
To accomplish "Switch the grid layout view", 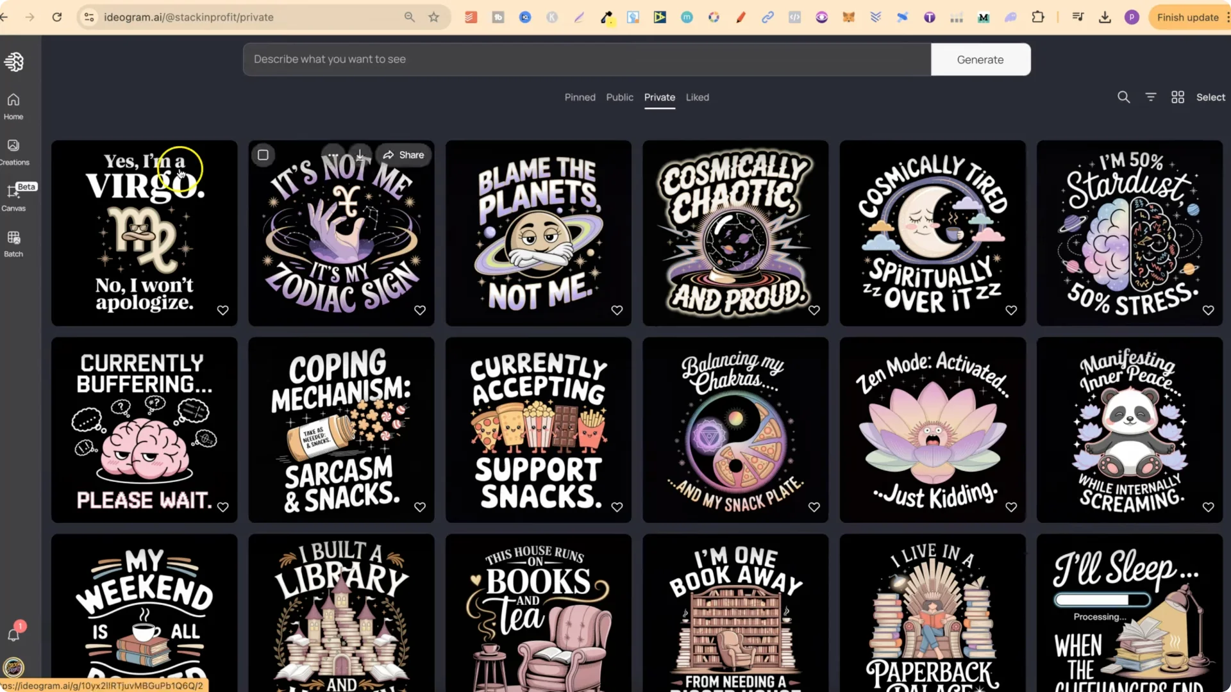I will point(1178,97).
